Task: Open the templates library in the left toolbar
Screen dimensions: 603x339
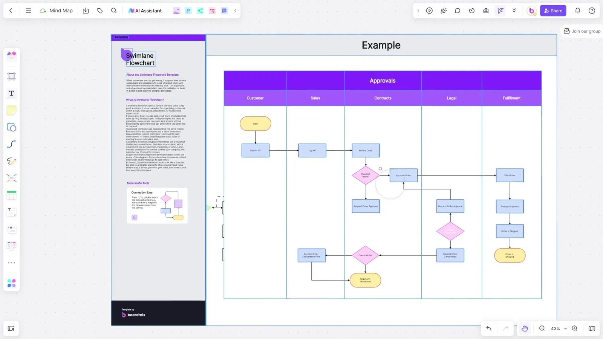Action: pyautogui.click(x=12, y=56)
